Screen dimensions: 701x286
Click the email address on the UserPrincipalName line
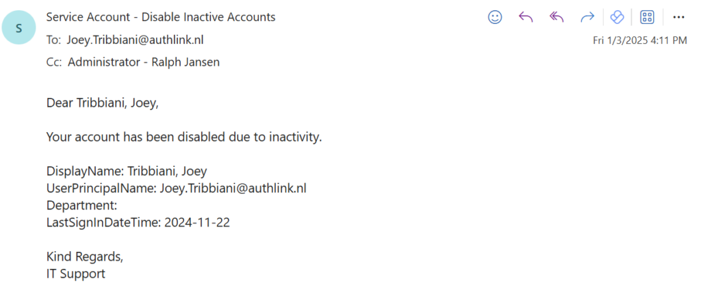coord(237,188)
